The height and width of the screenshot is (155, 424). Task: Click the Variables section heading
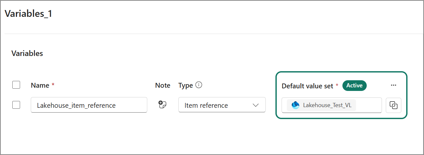point(27,53)
